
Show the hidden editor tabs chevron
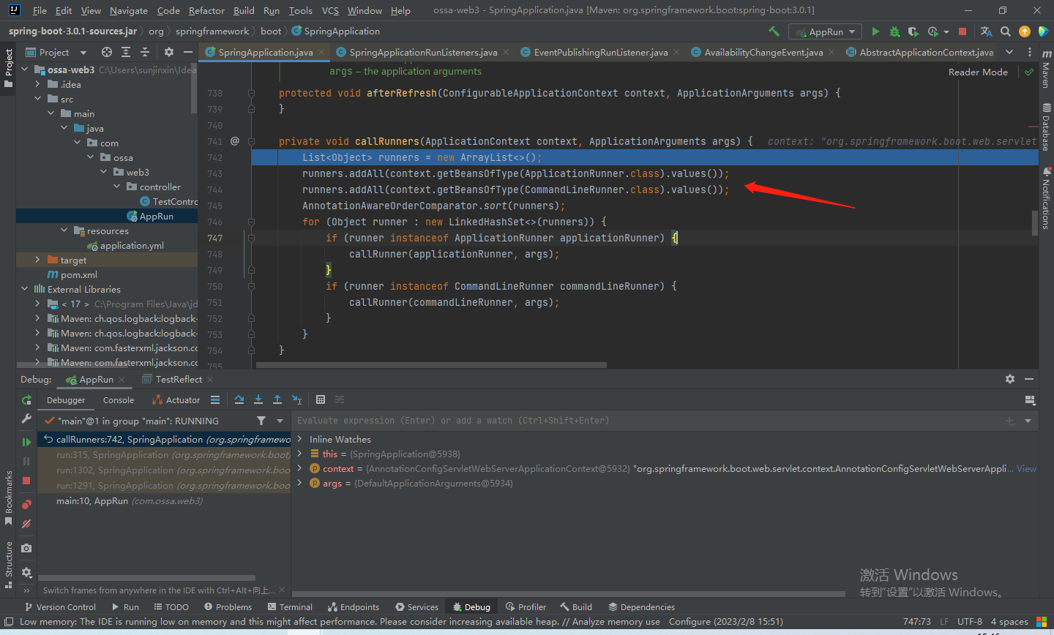click(x=1009, y=52)
